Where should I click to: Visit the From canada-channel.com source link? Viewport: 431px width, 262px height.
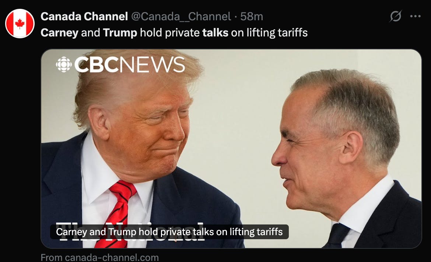100,258
